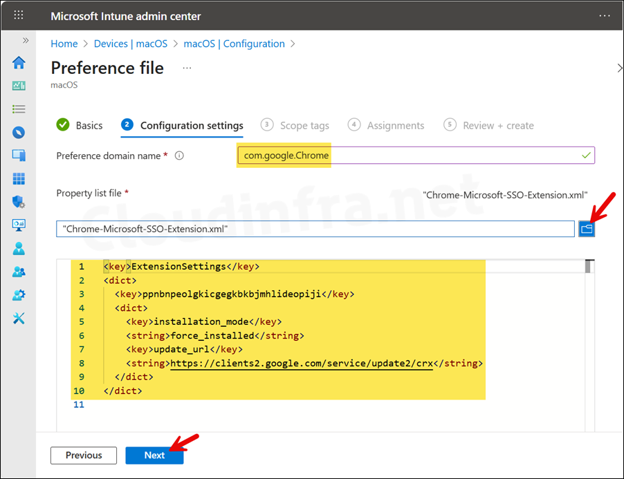Open Troubleshooting wrench icon in sidebar

(x=19, y=319)
